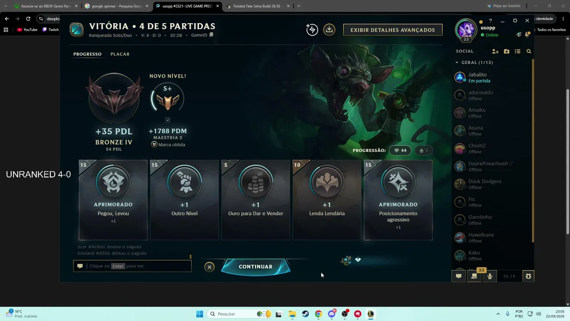Click the chat input field
The image size is (570, 321).
(132, 266)
